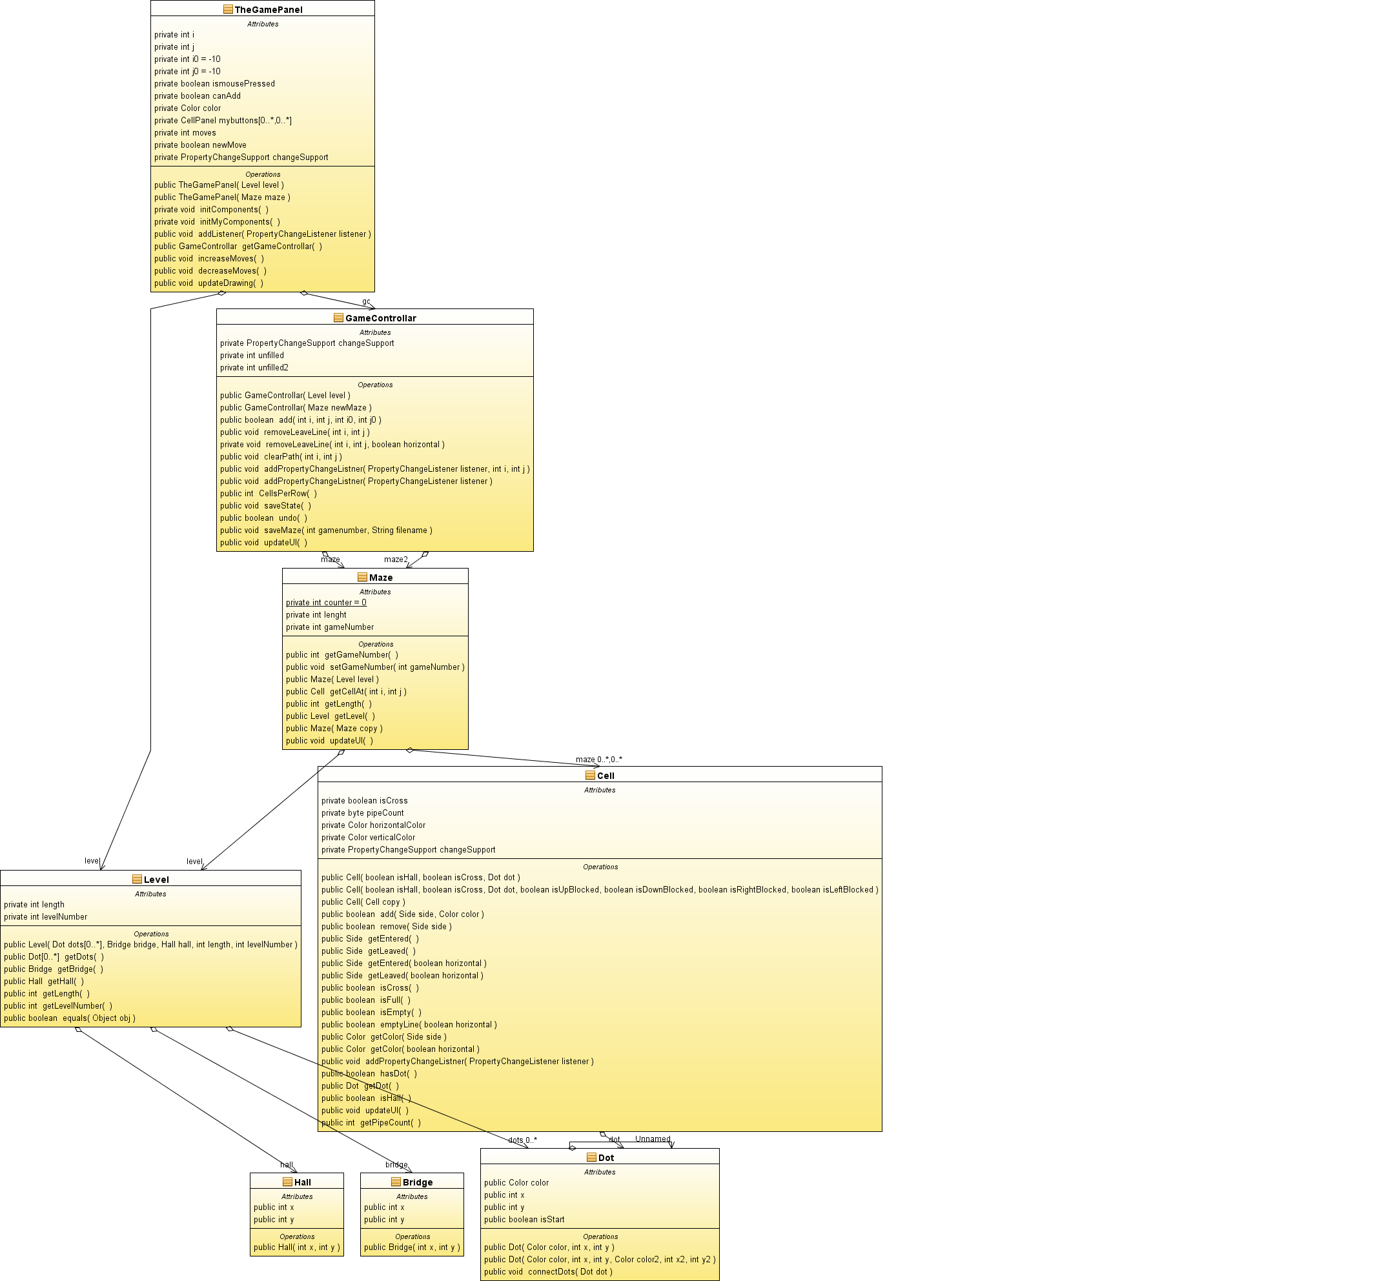Click operation 'public boolean add( int i, int j, int i0, int j0 )'

(300, 420)
